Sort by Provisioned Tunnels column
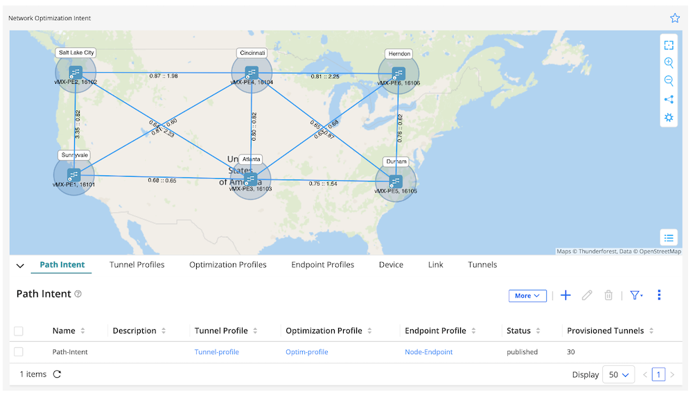The height and width of the screenshot is (393, 693). pyautogui.click(x=651, y=331)
